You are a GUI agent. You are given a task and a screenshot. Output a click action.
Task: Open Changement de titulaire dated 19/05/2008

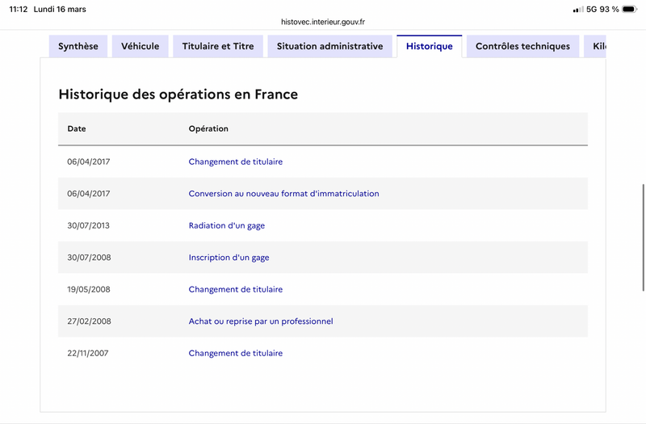(x=236, y=289)
